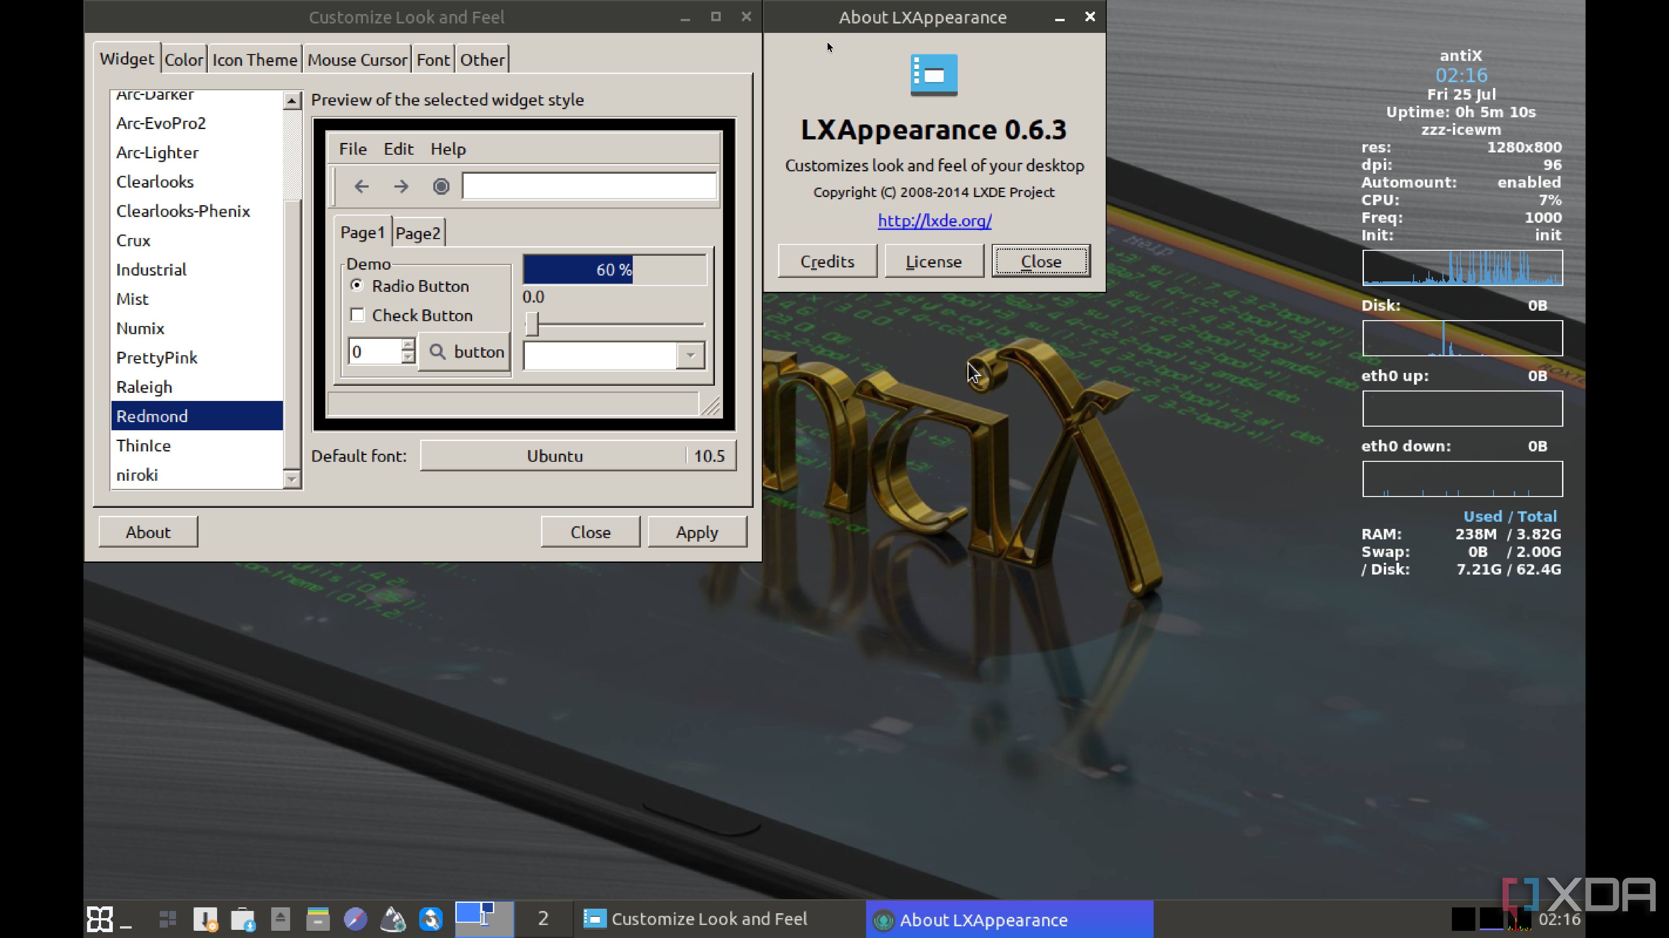Click the forward arrow in the widget preview
This screenshot has width=1669, height=938.
[x=401, y=186]
